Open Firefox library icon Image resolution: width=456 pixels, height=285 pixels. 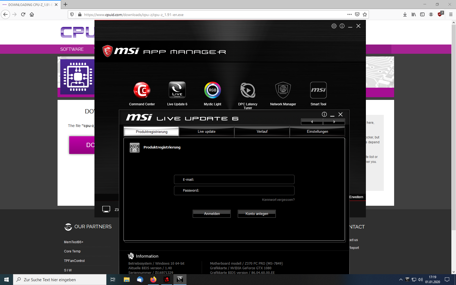[x=414, y=14]
